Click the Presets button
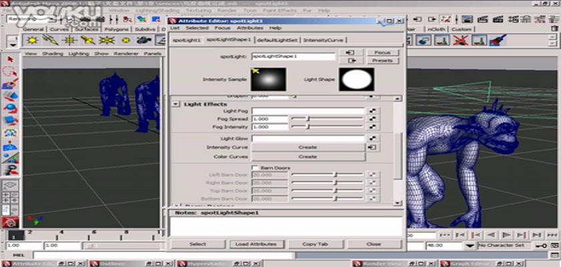This screenshot has width=561, height=267. pyautogui.click(x=382, y=60)
